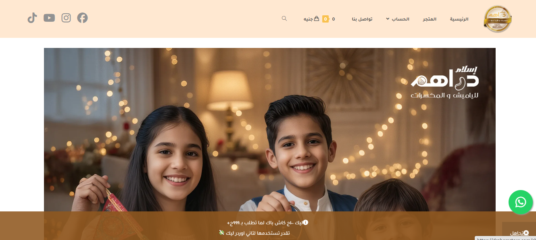Click the chevron next to الحساب
This screenshot has height=240, width=536.
[x=388, y=19]
